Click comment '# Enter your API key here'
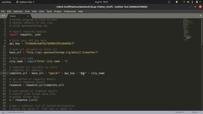The width and height of the screenshot is (203, 114). click(x=28, y=41)
